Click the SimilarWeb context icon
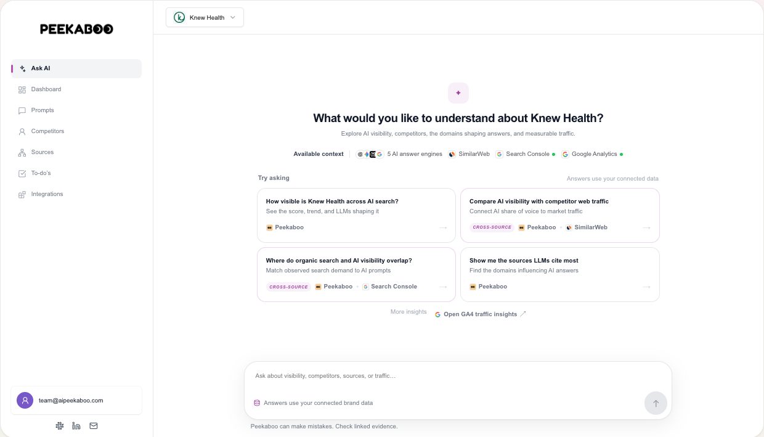 click(452, 154)
